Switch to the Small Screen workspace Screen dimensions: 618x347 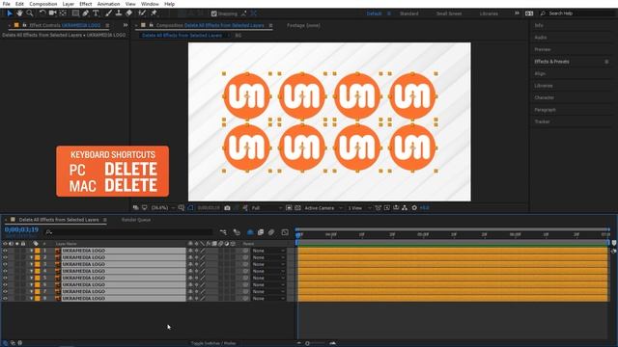448,13
